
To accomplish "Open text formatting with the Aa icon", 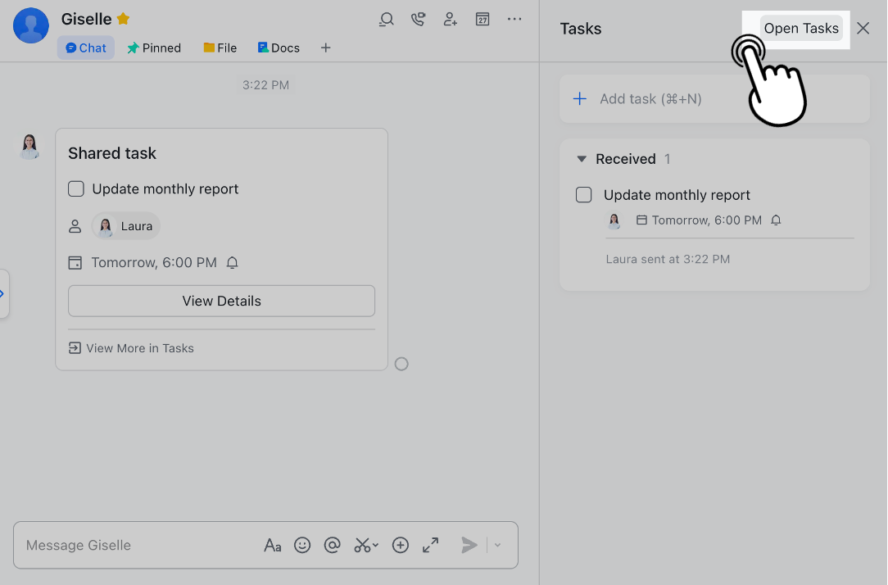I will (x=273, y=545).
